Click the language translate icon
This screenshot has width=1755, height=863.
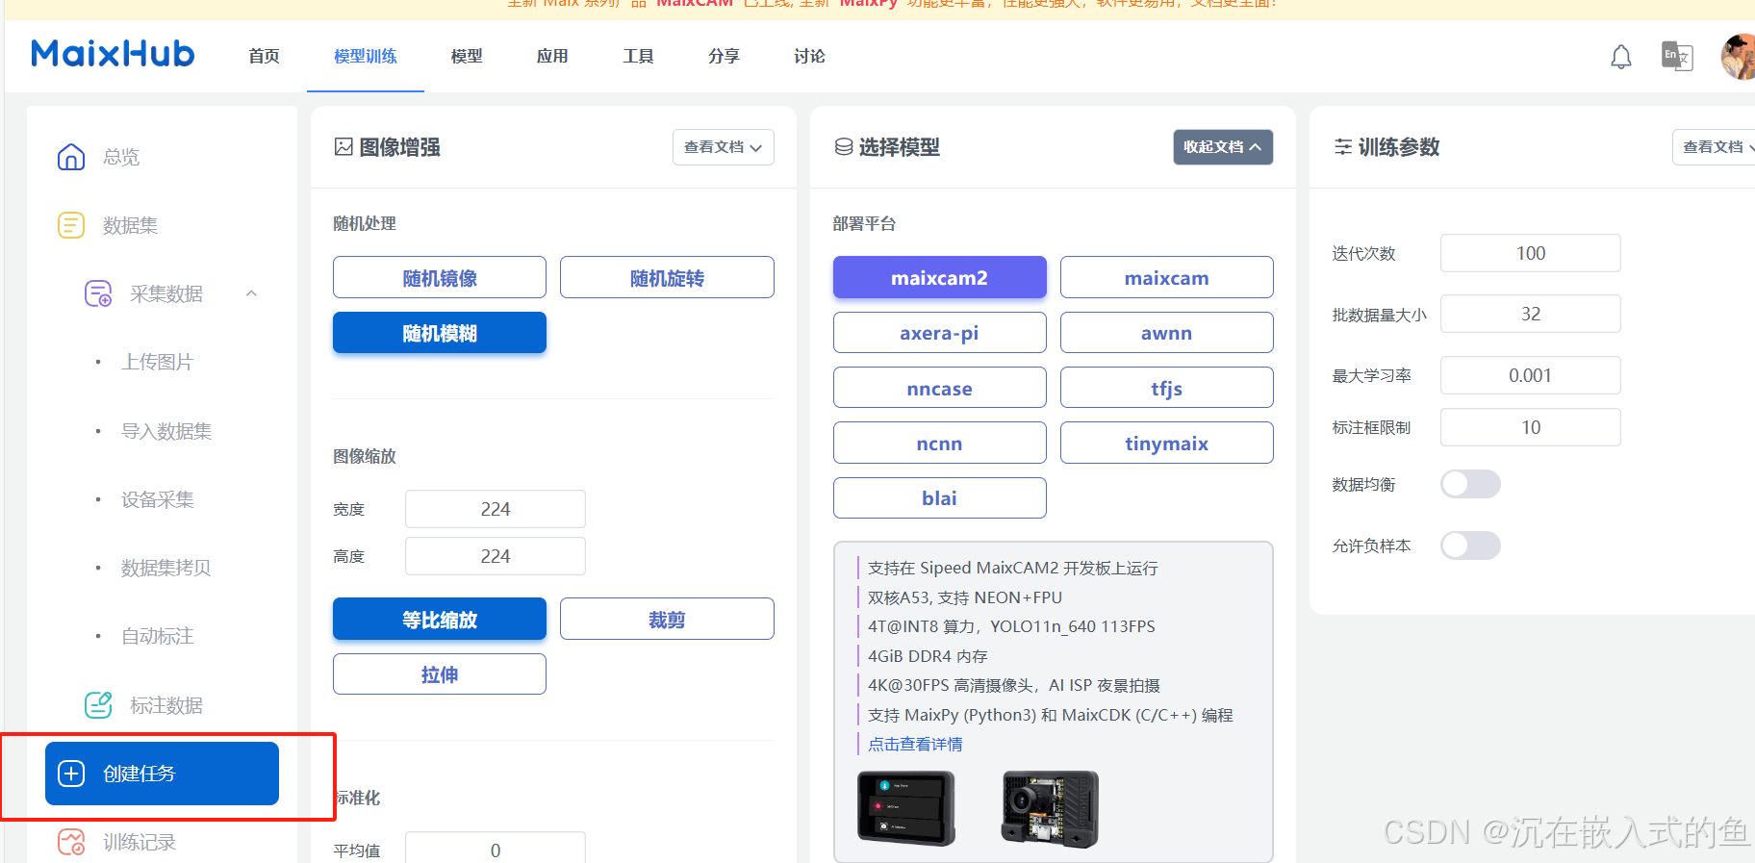(1677, 56)
